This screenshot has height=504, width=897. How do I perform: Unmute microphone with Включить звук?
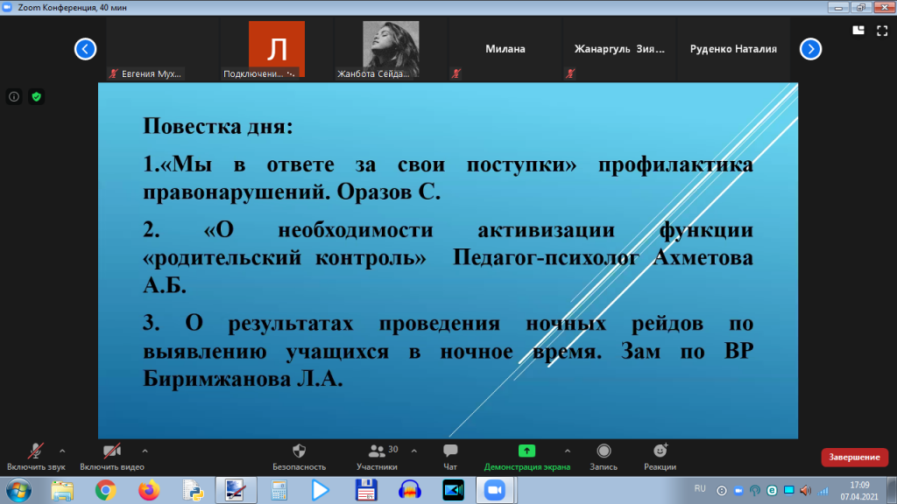tap(35, 457)
